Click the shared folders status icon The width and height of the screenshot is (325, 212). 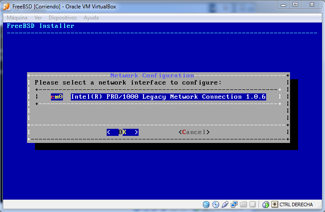(x=244, y=204)
